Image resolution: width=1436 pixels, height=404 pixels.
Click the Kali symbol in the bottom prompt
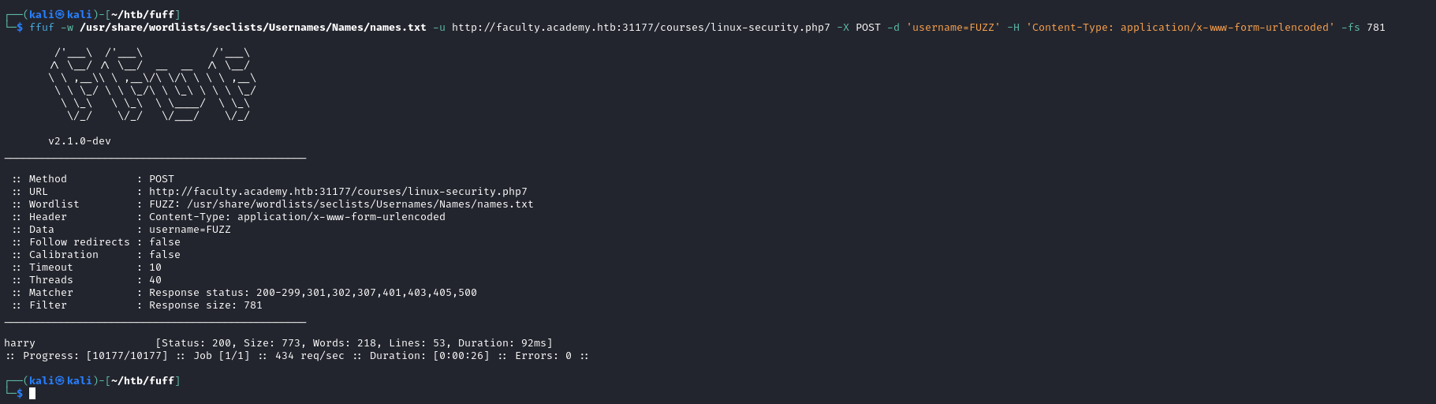(60, 381)
